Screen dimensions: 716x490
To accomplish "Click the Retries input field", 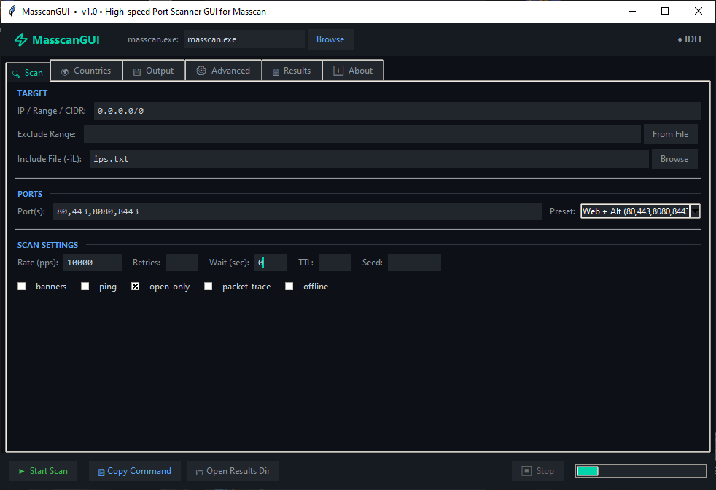I will tap(182, 262).
